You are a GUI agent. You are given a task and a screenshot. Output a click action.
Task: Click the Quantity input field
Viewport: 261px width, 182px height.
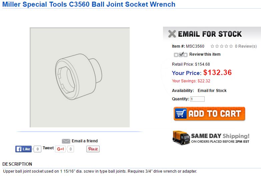click(x=197, y=99)
